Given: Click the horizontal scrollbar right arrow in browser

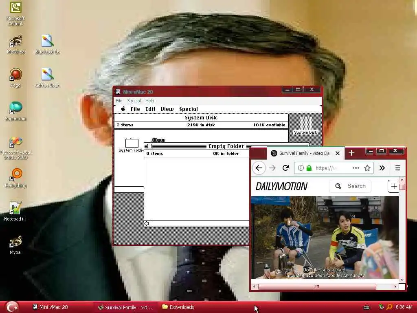Looking at the screenshot, I should tap(395, 287).
